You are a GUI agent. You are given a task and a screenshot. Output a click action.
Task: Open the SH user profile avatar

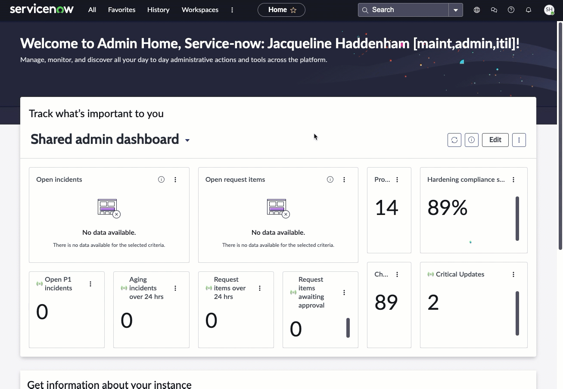tap(549, 10)
